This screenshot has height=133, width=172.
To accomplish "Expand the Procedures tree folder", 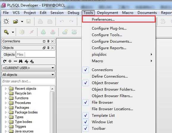I will (x=6, y=103).
